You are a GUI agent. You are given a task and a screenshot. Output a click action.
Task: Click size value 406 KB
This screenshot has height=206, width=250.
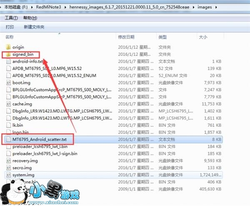pyautogui.click(x=215, y=182)
